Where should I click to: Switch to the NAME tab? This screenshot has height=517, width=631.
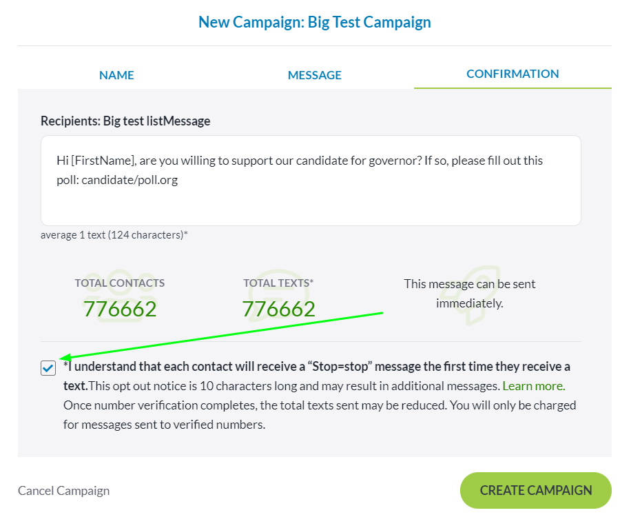pyautogui.click(x=116, y=75)
